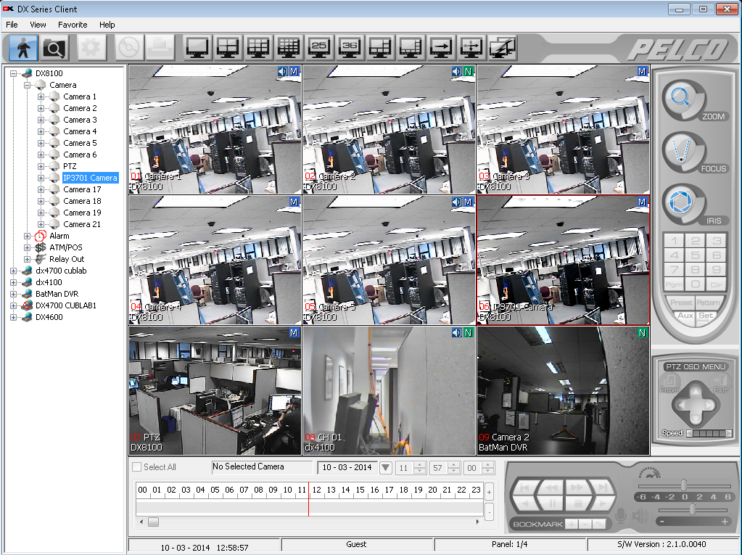Select four-screen display layout
This screenshot has height=555, width=742.
(x=227, y=48)
